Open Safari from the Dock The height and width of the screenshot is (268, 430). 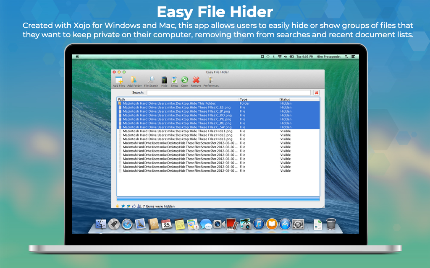click(x=127, y=224)
